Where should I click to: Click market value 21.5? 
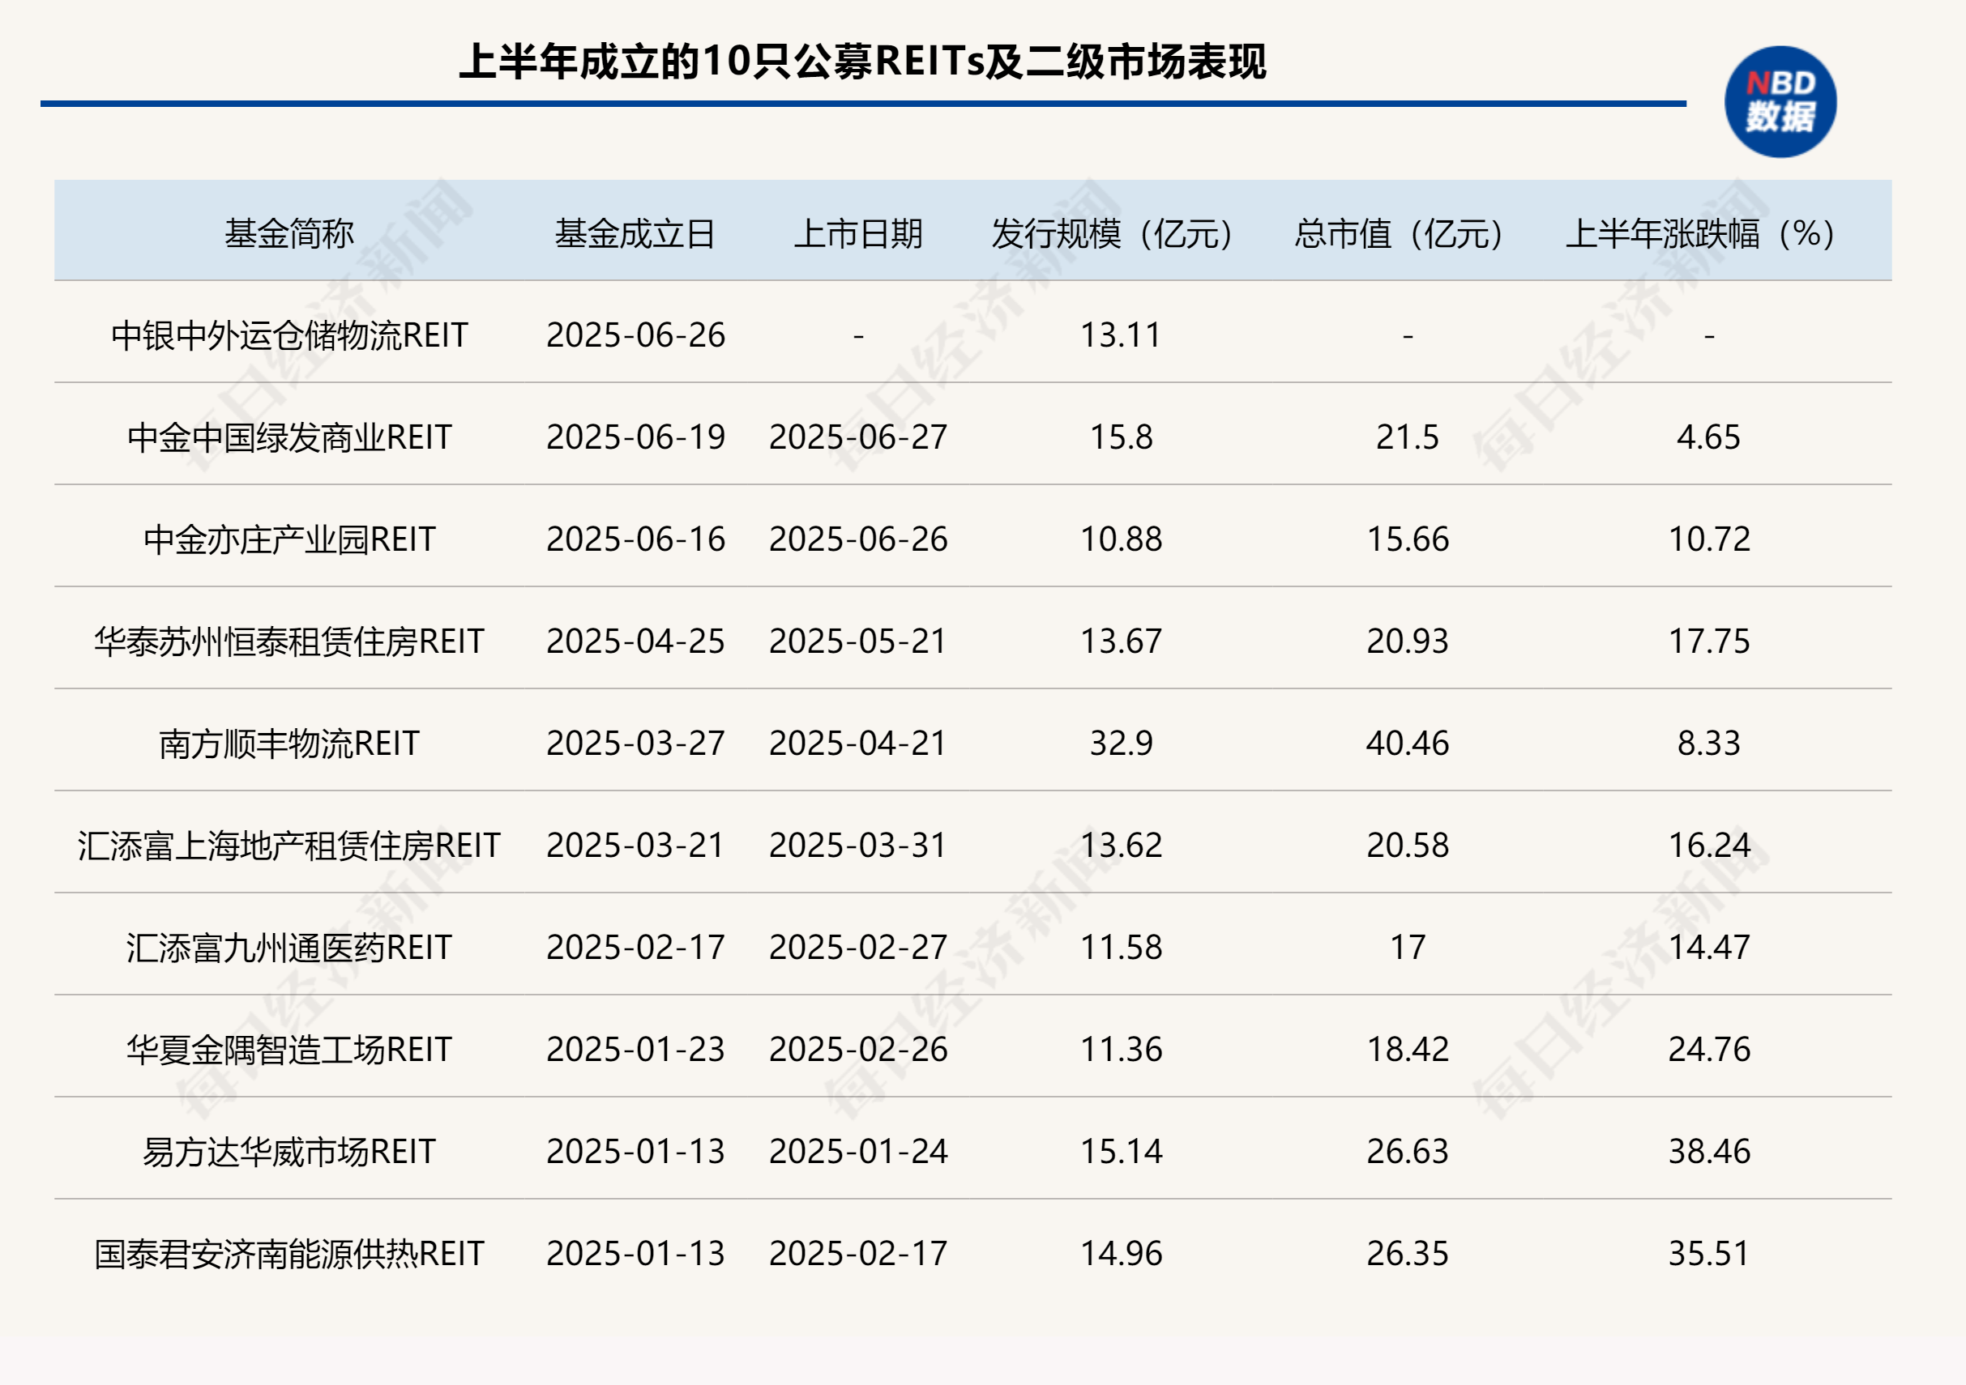1408,437
